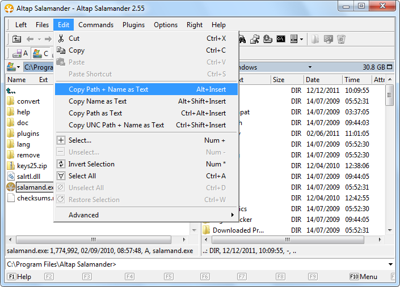Open the back history dropdown arrow
Image resolution: width=400 pixels, height=287 pixels.
pyautogui.click(x=39, y=39)
